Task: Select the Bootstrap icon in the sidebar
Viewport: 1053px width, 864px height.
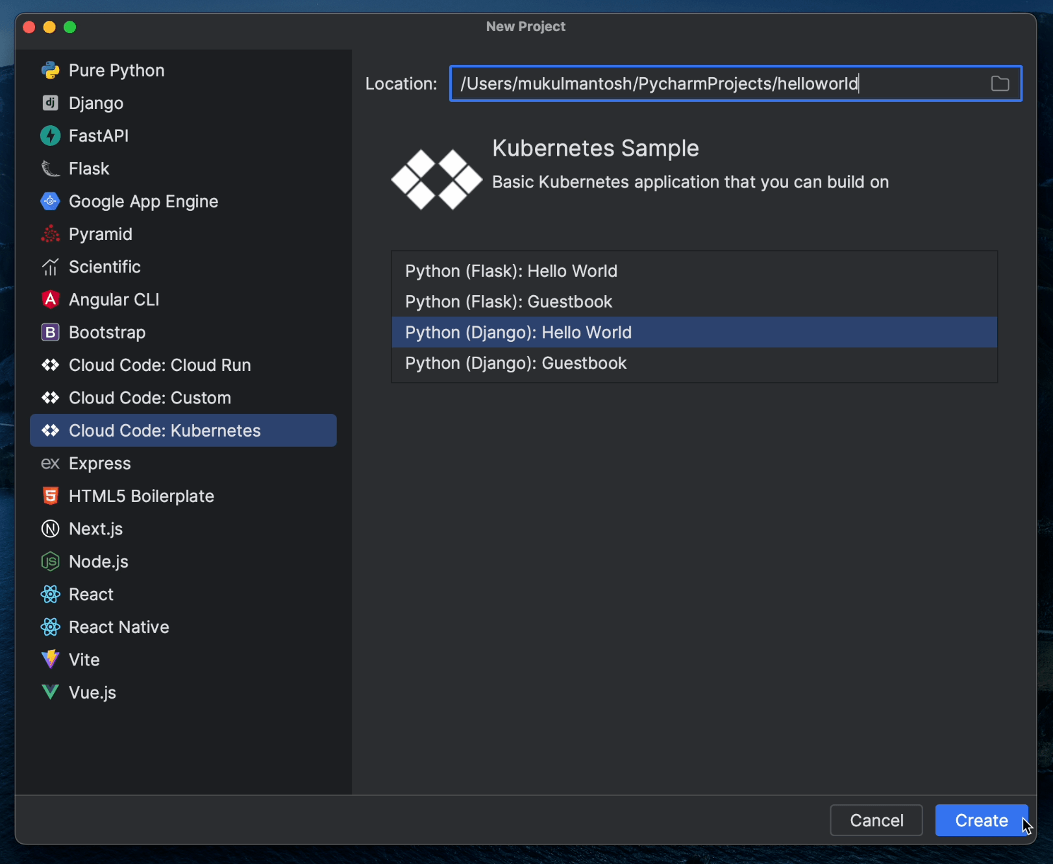Action: click(50, 332)
